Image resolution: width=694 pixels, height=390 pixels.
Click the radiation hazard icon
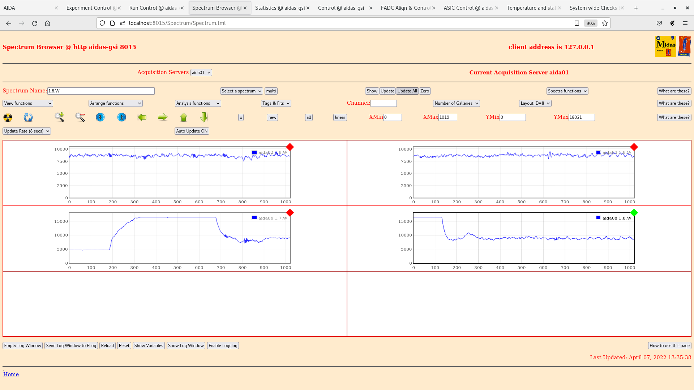coord(8,117)
